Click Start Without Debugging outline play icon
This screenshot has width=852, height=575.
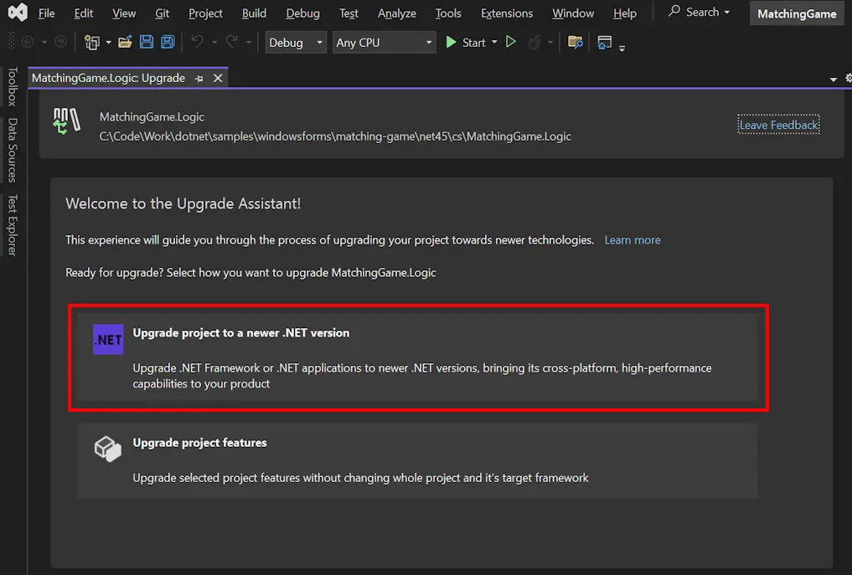coord(510,43)
